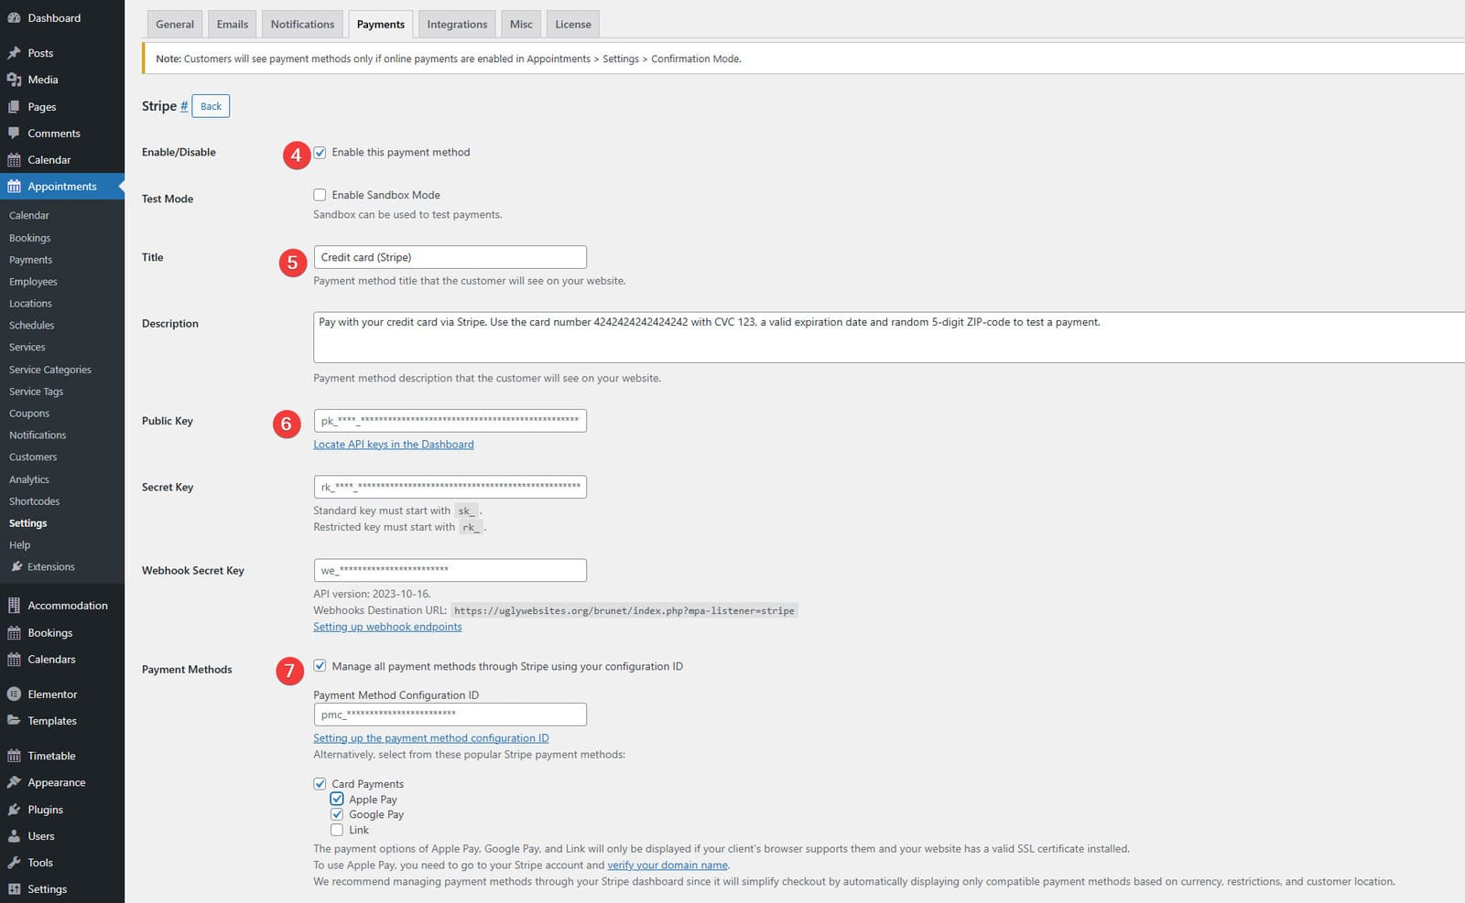Screen dimensions: 1465x903
Task: Open Extensions via the wrench icon
Action: coord(16,566)
